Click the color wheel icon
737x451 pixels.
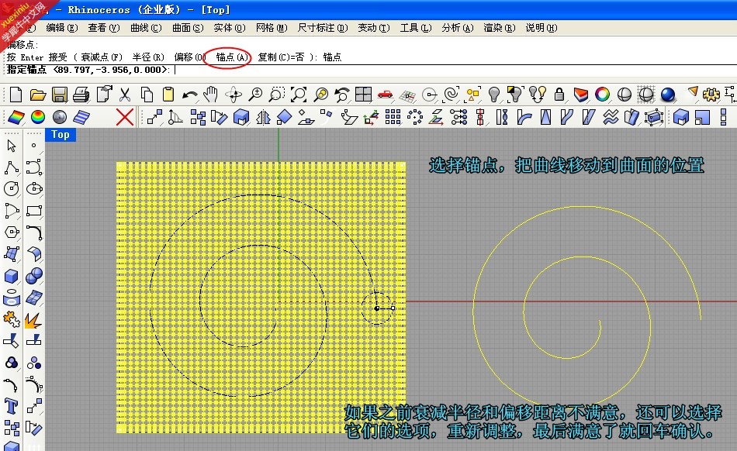(602, 95)
